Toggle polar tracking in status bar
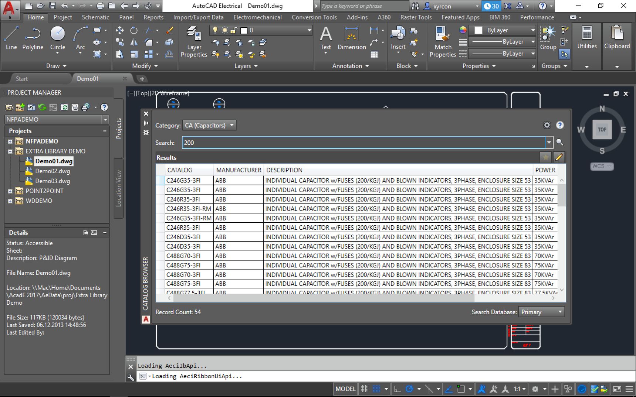 tap(409, 389)
